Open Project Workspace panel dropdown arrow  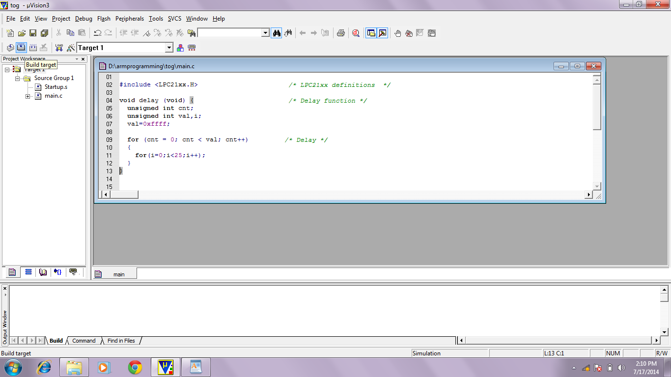tap(77, 59)
